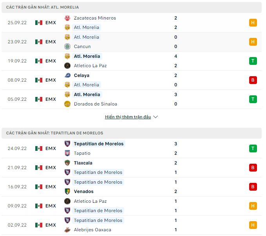The image size is (266, 236).
Task: Select the "Các trận gần nhất: Tepatitlan de Morelos" header
Action: pos(55,133)
